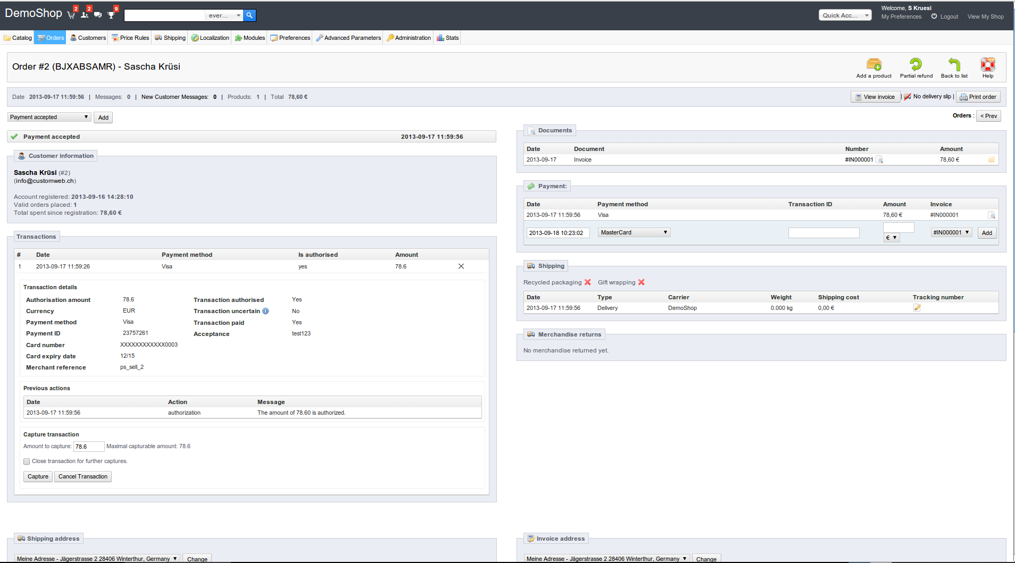
Task: Open the Help lifebuoy icon
Action: click(x=987, y=65)
